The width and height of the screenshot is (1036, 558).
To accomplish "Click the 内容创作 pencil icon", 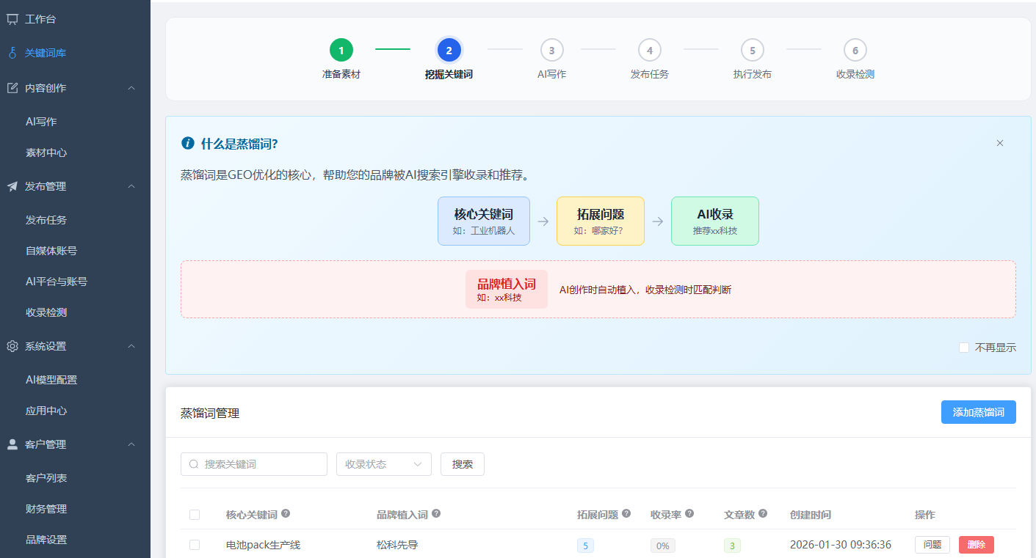I will pos(12,87).
